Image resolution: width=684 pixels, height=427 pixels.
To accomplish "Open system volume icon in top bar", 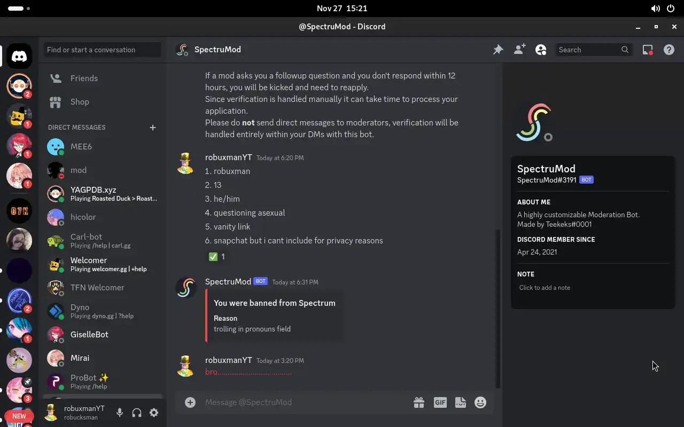I will 655,9.
